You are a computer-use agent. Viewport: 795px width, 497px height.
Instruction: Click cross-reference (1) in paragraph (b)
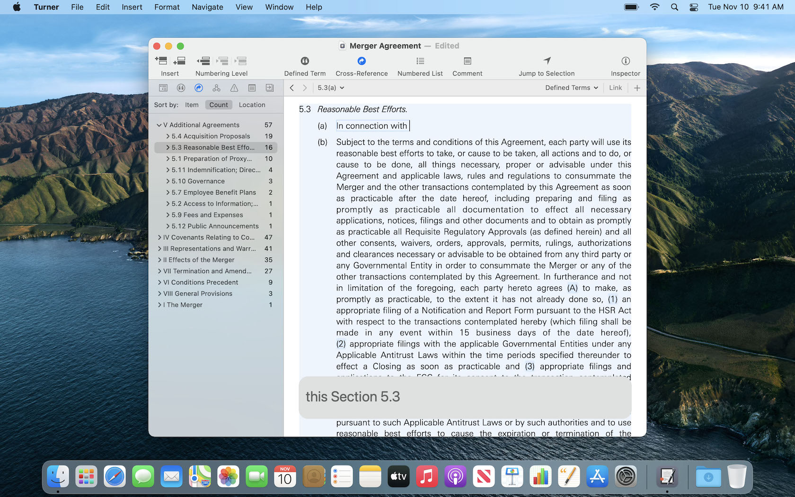coord(613,299)
